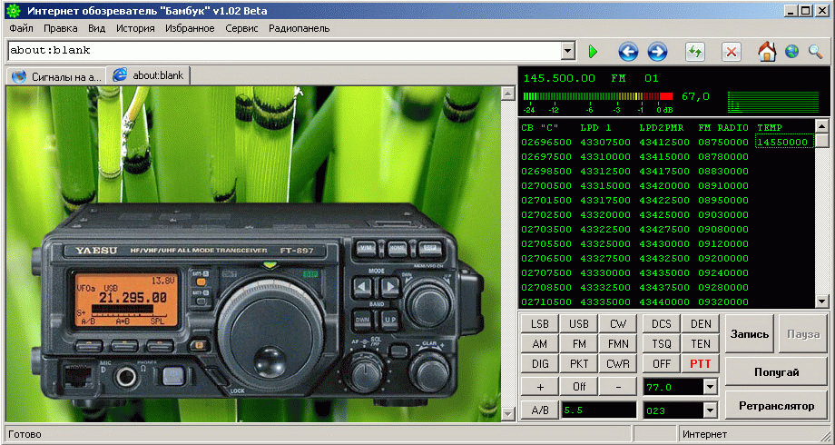Select frequency 14550000 in TEMP column
Viewport: 835px width, 445px height.
[784, 143]
